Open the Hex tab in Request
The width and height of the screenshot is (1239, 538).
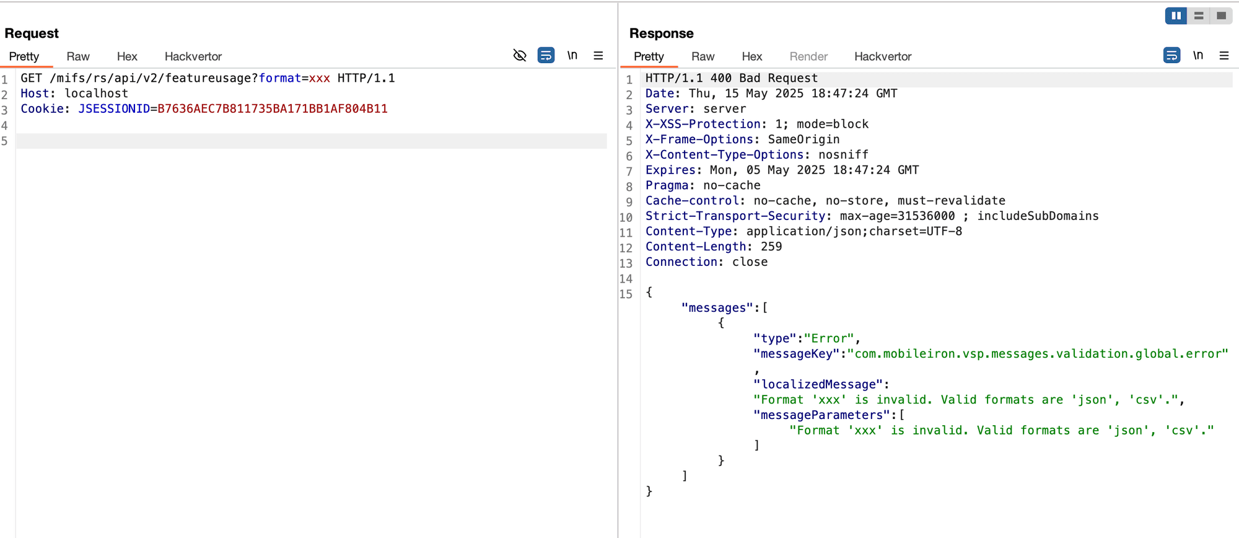pyautogui.click(x=127, y=56)
